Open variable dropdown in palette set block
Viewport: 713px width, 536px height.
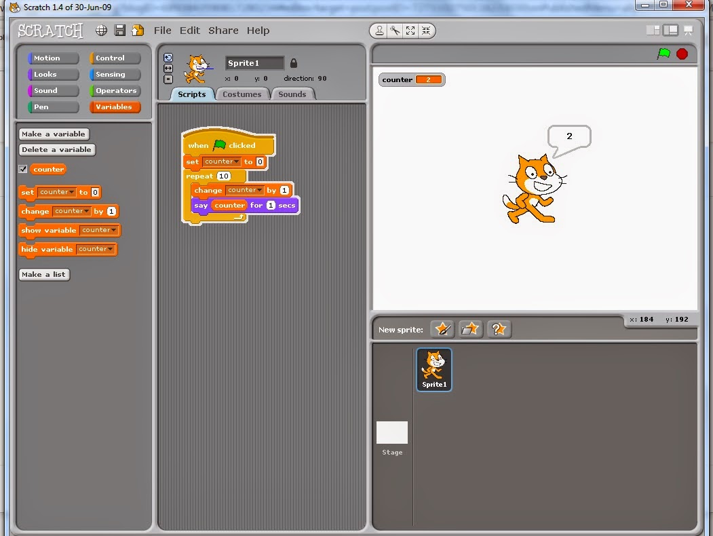(57, 192)
